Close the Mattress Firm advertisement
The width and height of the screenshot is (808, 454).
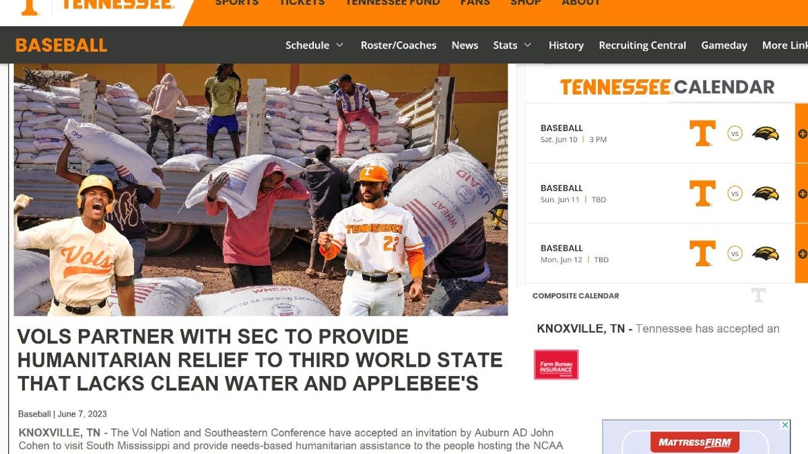pos(785,425)
